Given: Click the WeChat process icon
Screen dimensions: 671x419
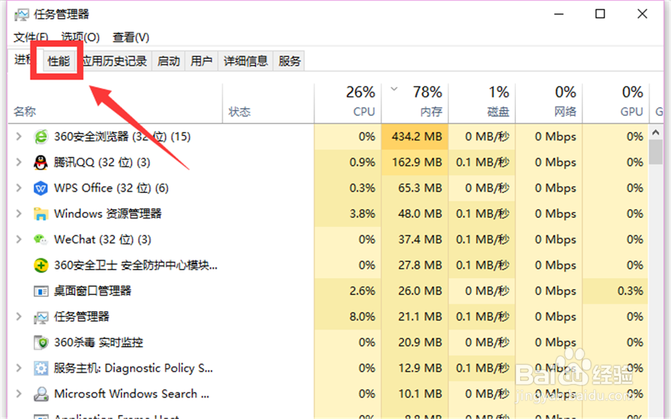Looking at the screenshot, I should coord(41,239).
